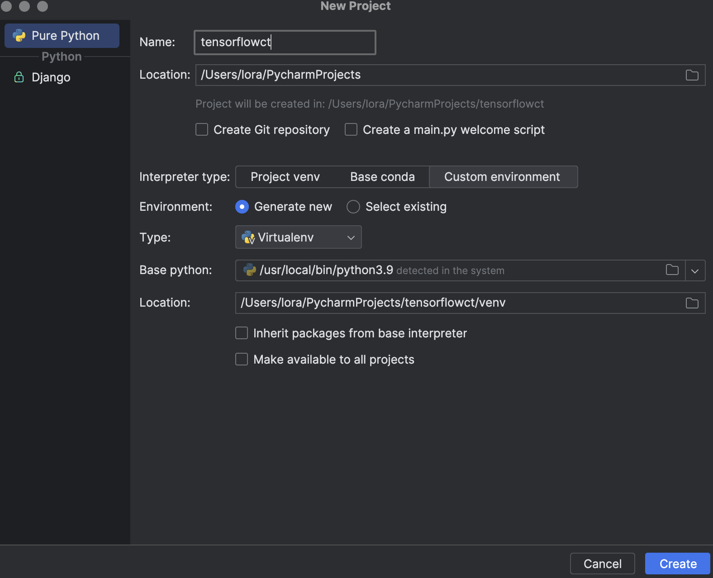
Task: Check Inherit packages from base interpreter
Action: [242, 333]
